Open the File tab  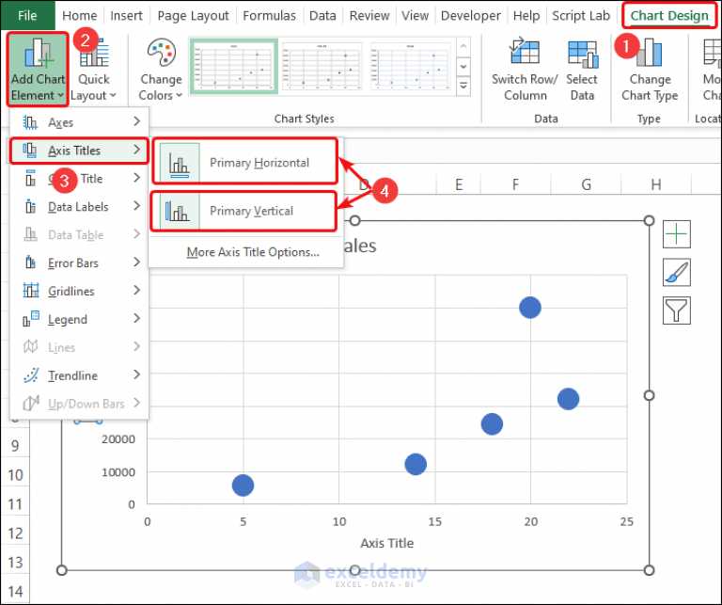click(x=27, y=16)
